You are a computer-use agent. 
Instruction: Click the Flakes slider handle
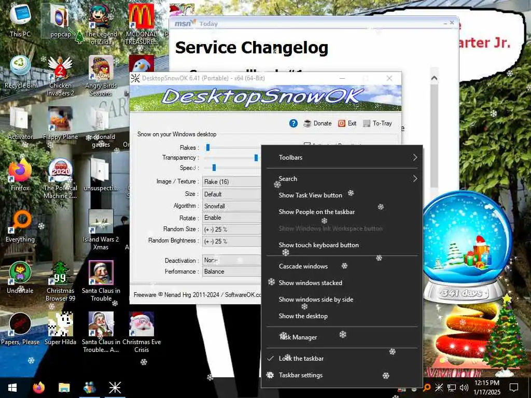[x=208, y=147]
